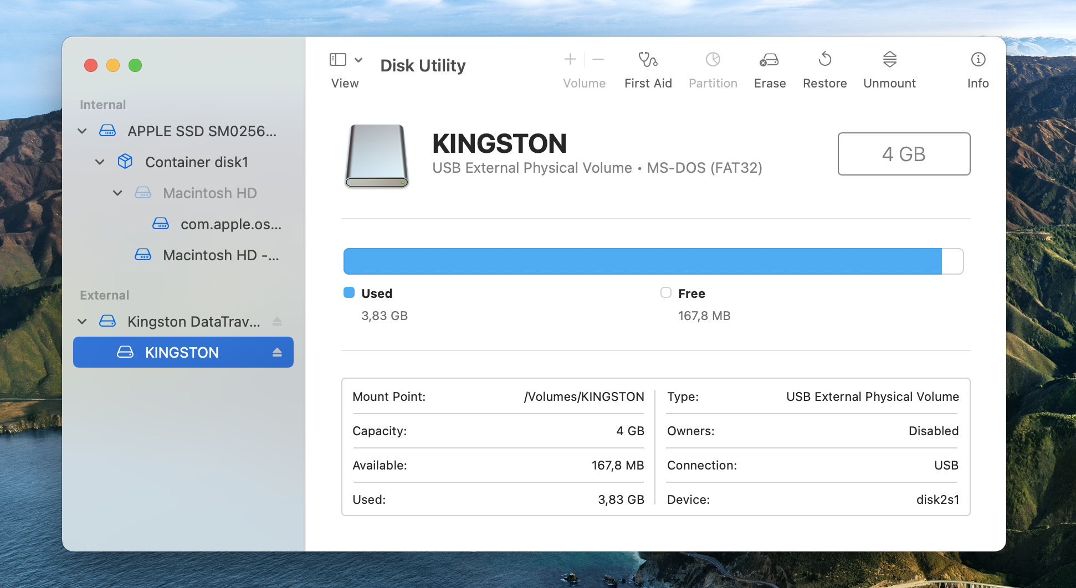
Task: Click the Disk Utility window title
Action: (x=423, y=65)
